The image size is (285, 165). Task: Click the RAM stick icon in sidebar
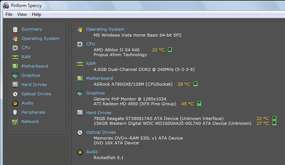coord(15,57)
